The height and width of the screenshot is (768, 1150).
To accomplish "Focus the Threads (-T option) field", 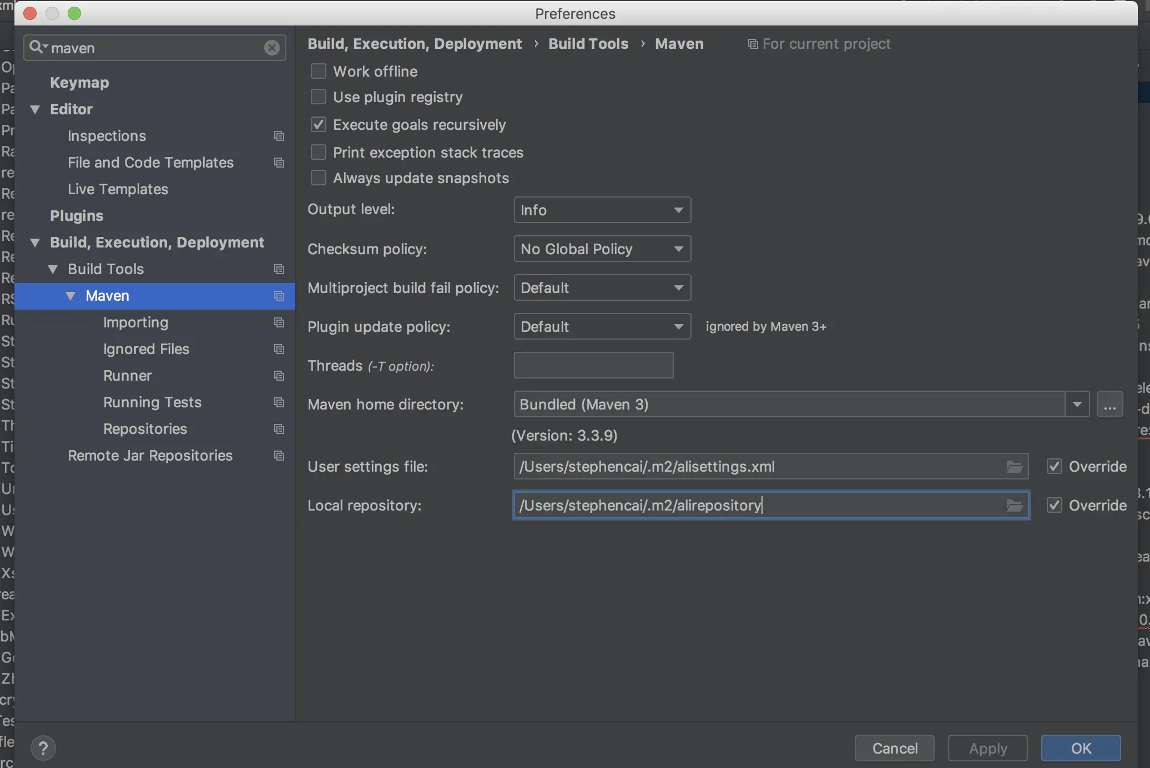I will tap(593, 366).
